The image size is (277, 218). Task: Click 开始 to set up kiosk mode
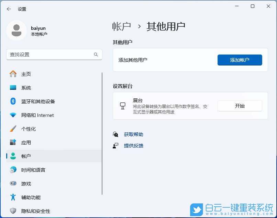click(240, 106)
